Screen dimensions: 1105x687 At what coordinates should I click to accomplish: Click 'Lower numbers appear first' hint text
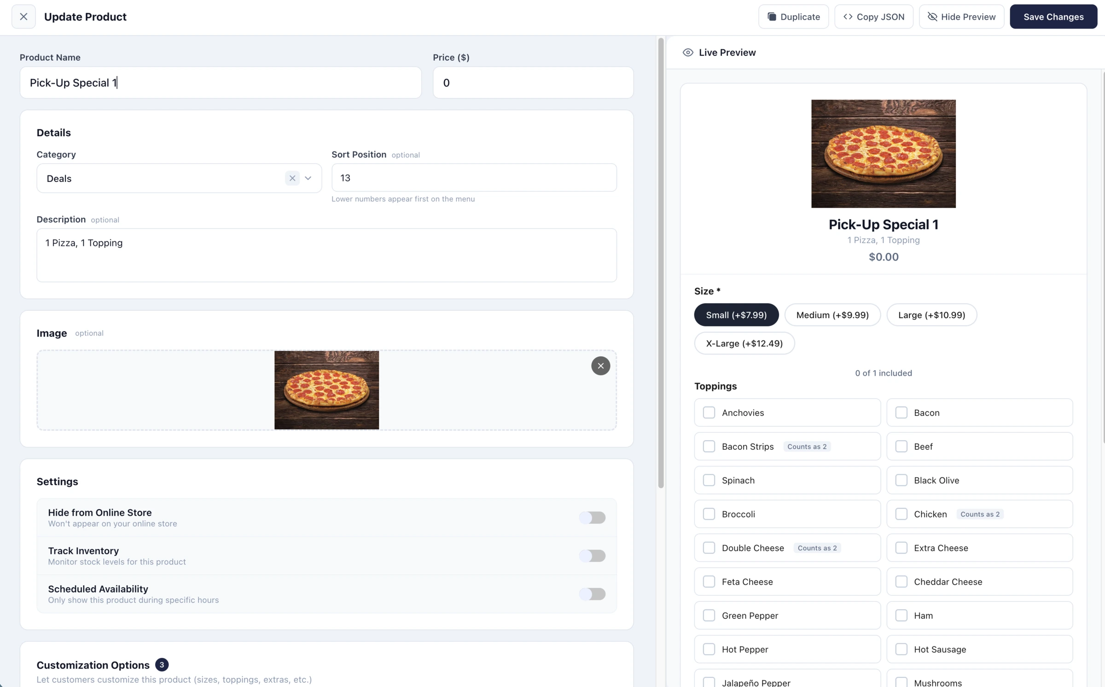pyautogui.click(x=403, y=199)
